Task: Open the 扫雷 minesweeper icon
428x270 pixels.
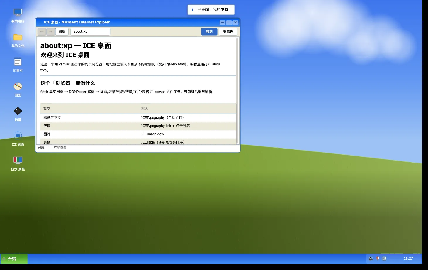Action: [18, 114]
